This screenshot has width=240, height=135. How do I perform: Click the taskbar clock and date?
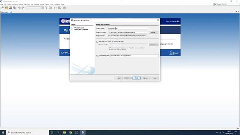pyautogui.click(x=229, y=132)
